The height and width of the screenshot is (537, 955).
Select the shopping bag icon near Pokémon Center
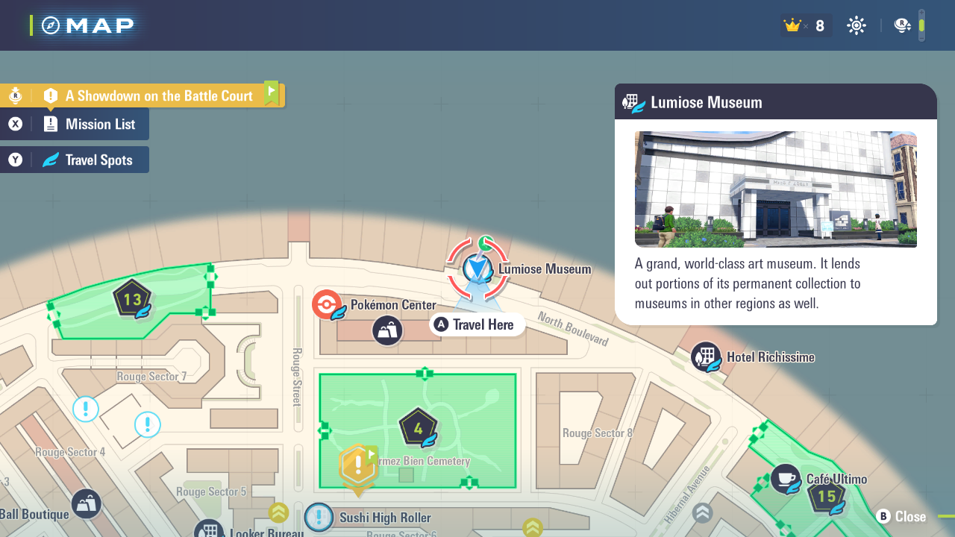(387, 330)
